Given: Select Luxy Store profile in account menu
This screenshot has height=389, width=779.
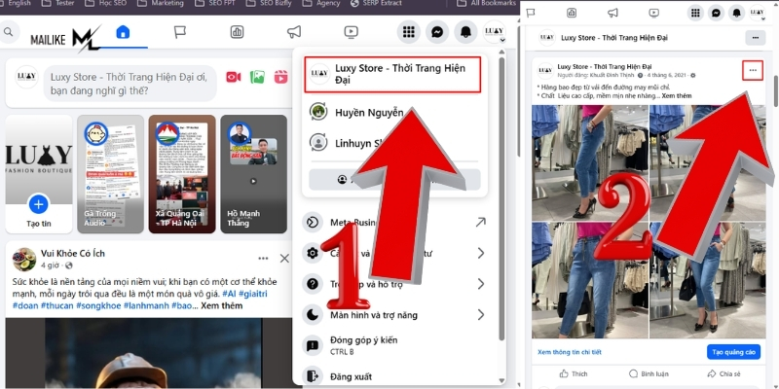Looking at the screenshot, I should pos(392,75).
